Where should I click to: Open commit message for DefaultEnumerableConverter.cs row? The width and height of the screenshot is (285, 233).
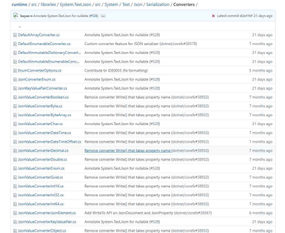coord(141,44)
